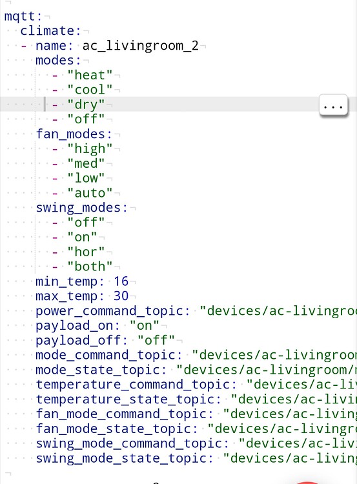
Task: Click the fan_mode_state_topic line
Action: pyautogui.click(x=196, y=429)
